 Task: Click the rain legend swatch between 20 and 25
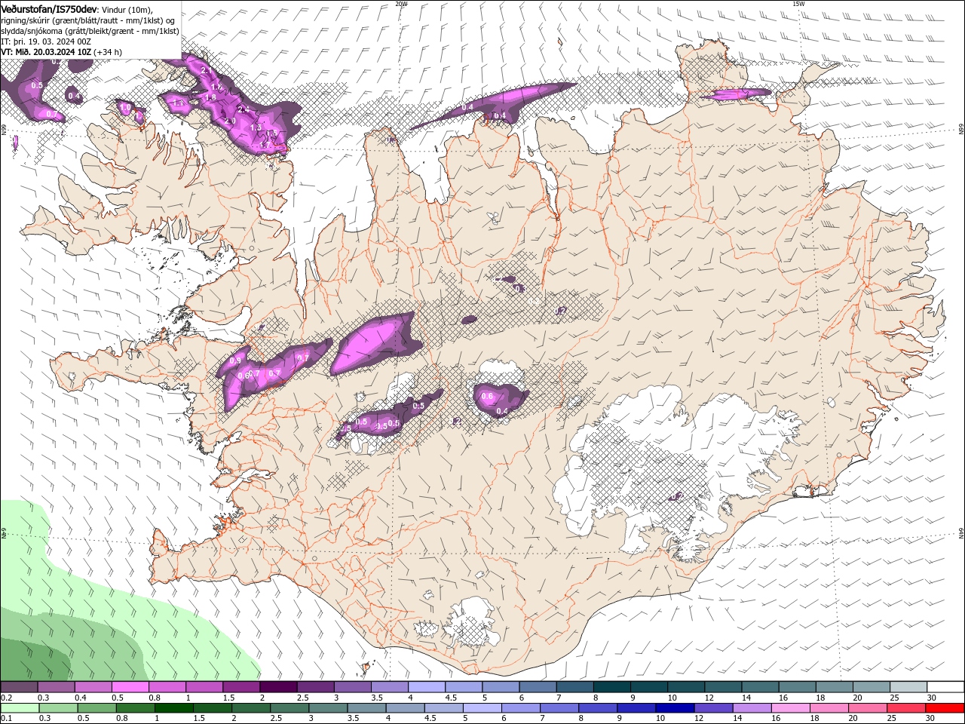(867, 708)
